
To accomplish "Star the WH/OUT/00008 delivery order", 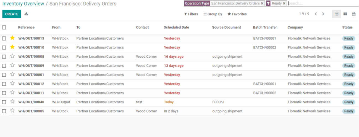I will click(12, 56).
